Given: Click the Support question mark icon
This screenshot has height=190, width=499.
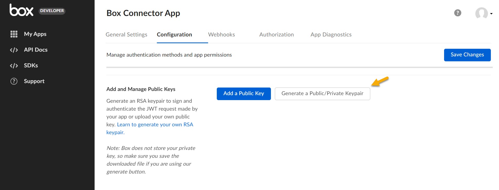Looking at the screenshot, I should click(x=14, y=81).
